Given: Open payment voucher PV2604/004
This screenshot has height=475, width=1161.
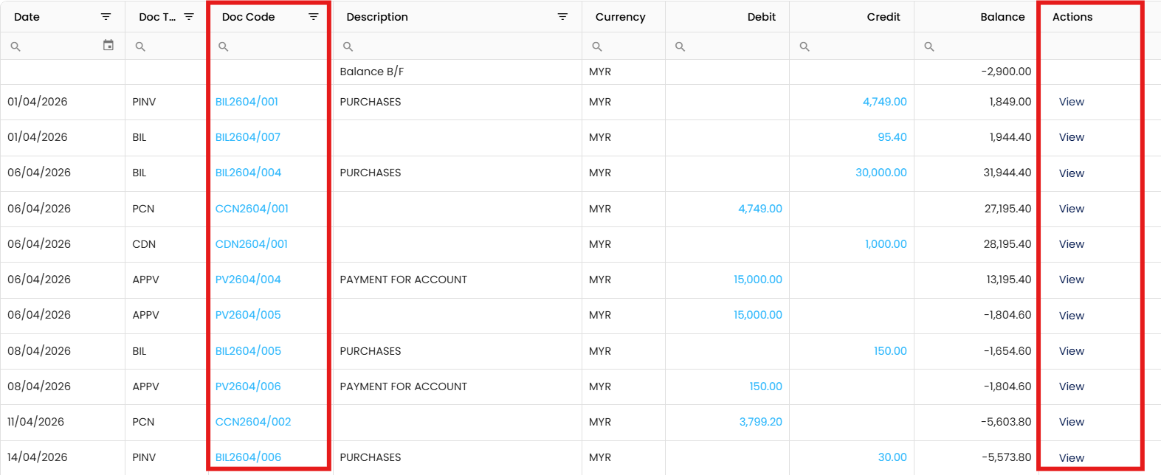Looking at the screenshot, I should tap(248, 280).
